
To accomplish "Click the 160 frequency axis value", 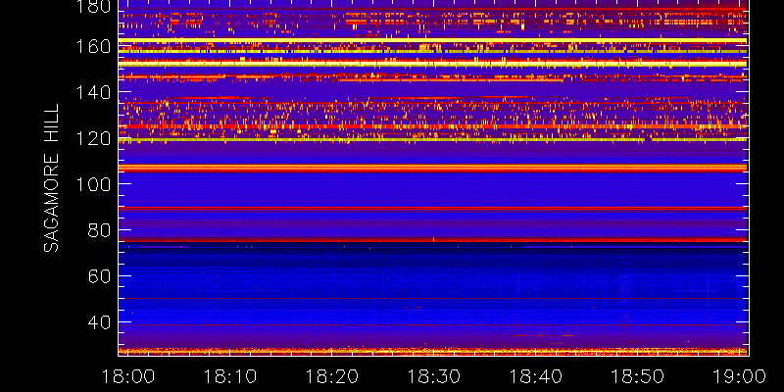I will point(92,46).
